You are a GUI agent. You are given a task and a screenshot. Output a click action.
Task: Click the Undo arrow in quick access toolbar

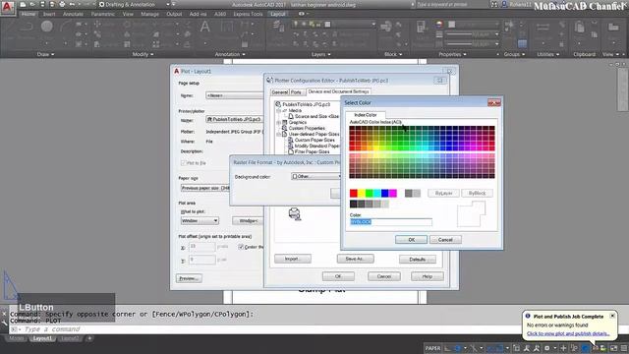(72, 4)
